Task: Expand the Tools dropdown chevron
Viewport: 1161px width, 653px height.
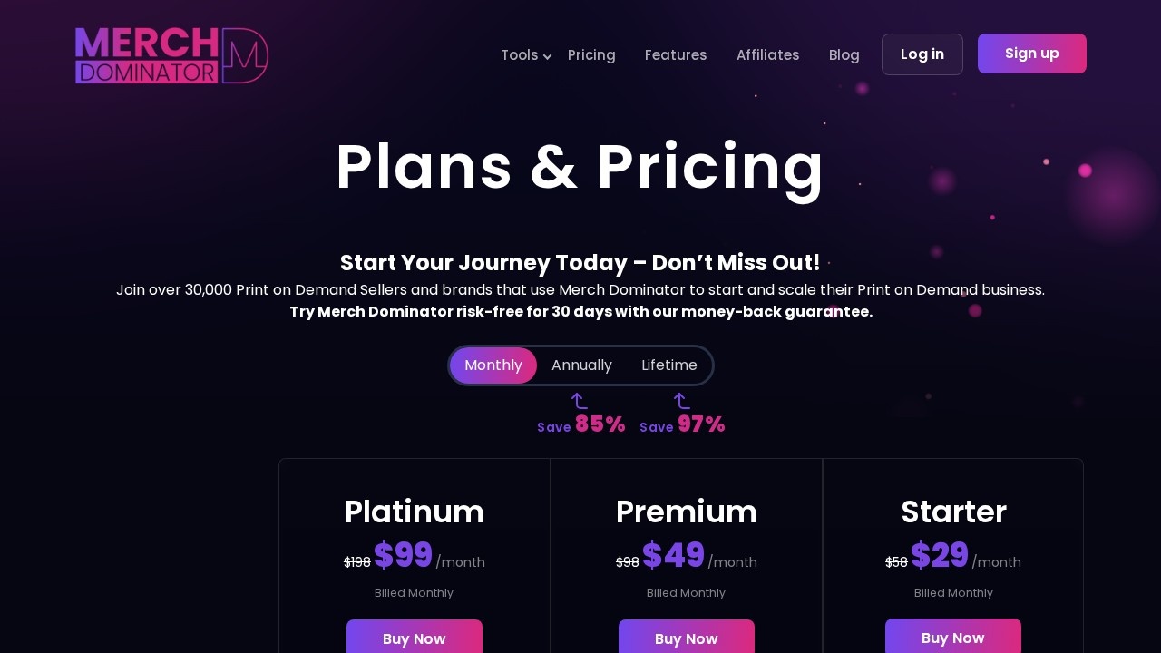Action: (547, 56)
